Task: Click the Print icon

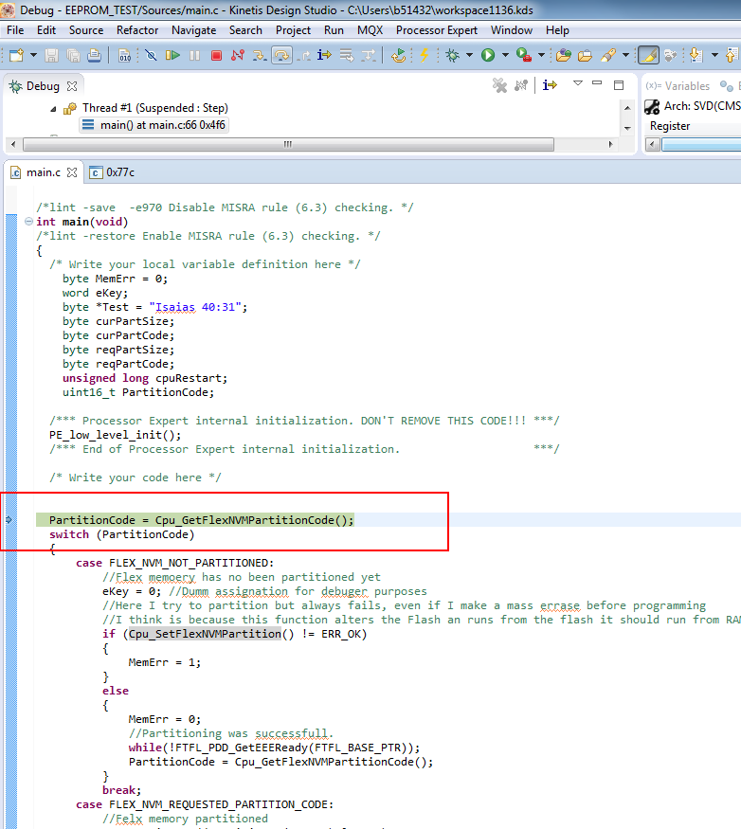Action: (94, 55)
